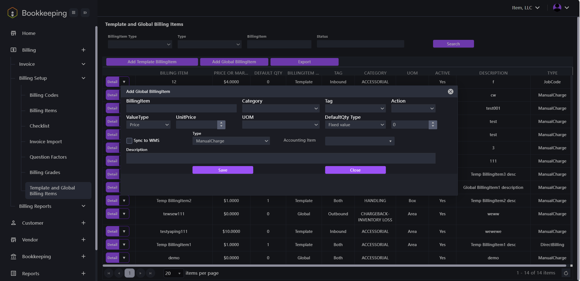Collapse the Billing Setup section chevron

pos(83,78)
